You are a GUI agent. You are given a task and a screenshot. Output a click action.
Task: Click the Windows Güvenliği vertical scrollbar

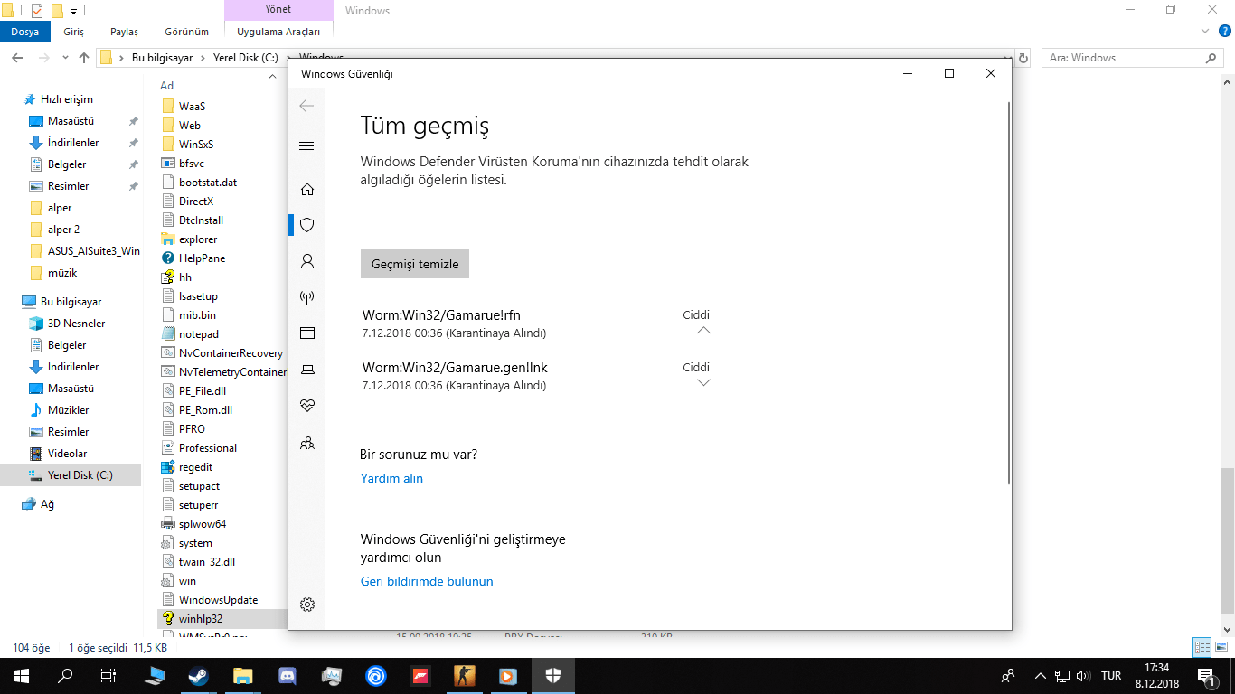coord(1008,293)
